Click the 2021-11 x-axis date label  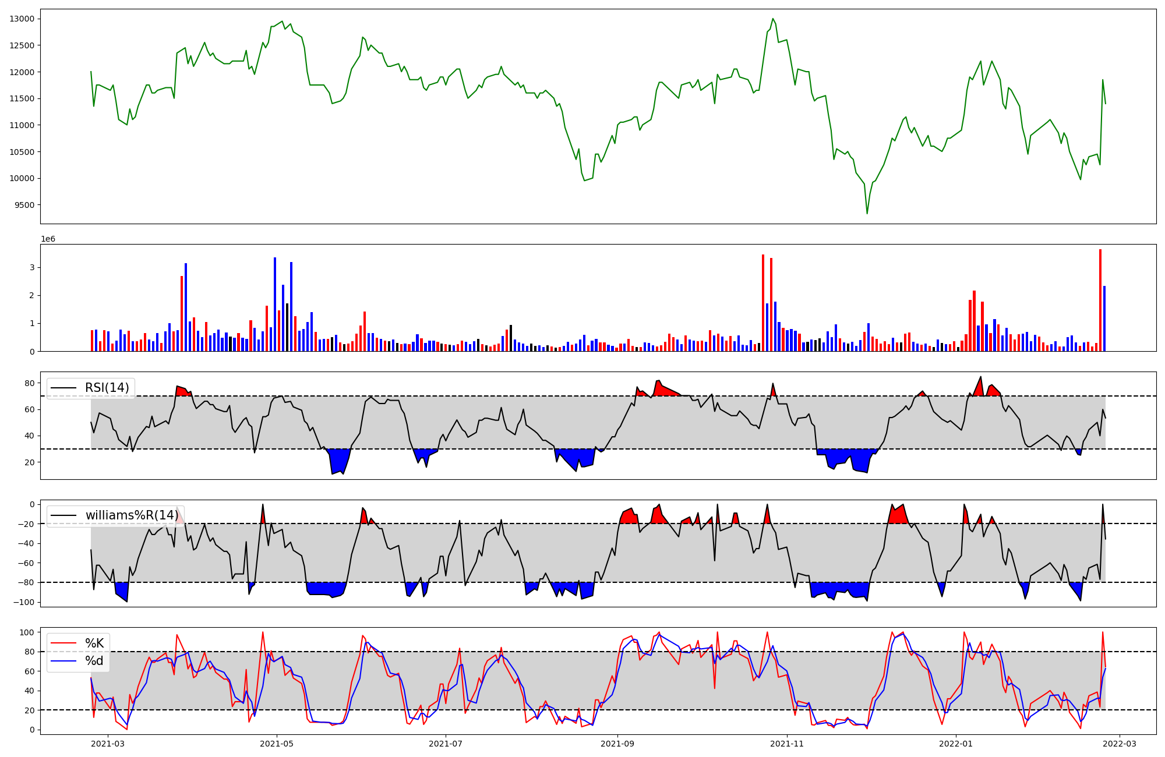point(787,743)
